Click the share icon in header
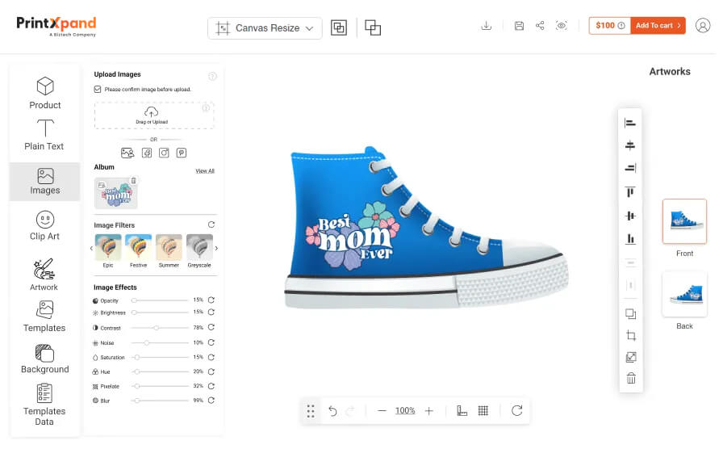The image size is (723, 449). pyautogui.click(x=540, y=26)
